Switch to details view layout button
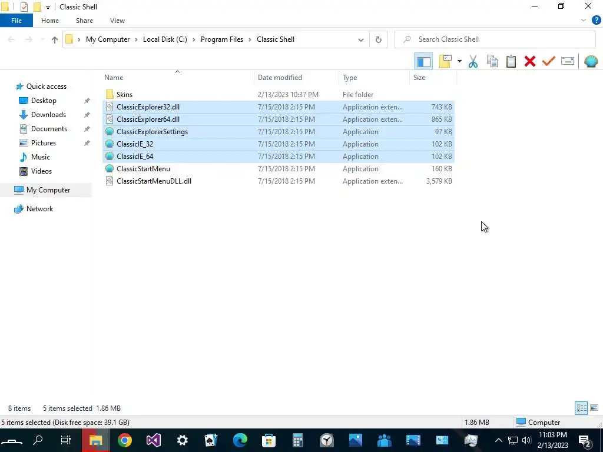The image size is (603, 452). [x=581, y=408]
